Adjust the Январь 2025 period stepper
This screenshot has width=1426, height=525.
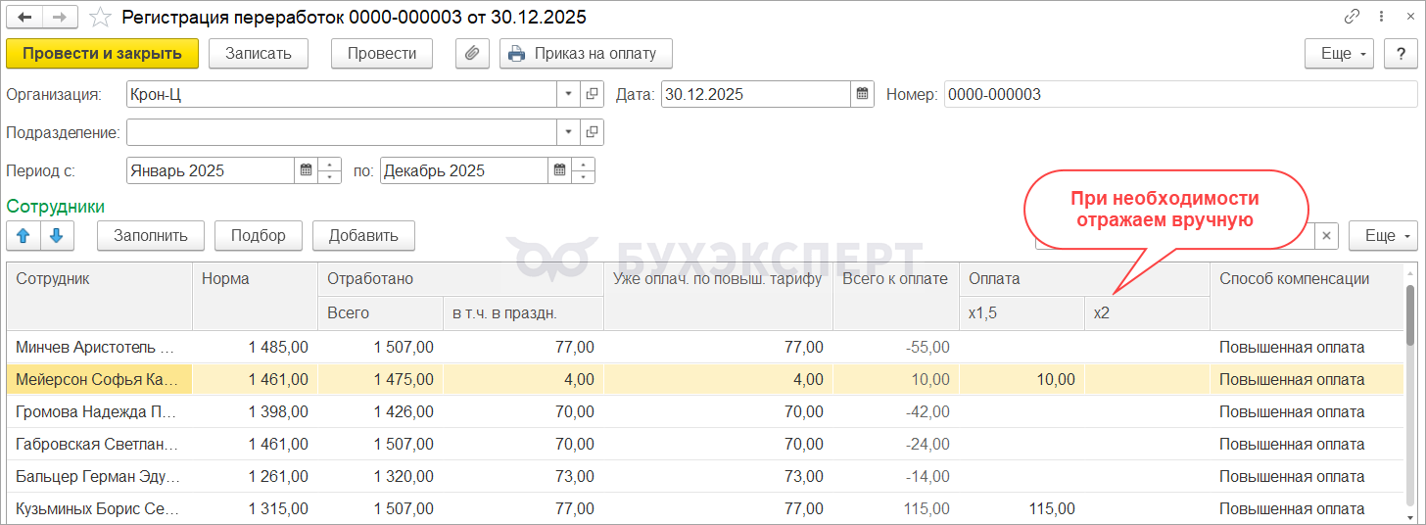330,170
